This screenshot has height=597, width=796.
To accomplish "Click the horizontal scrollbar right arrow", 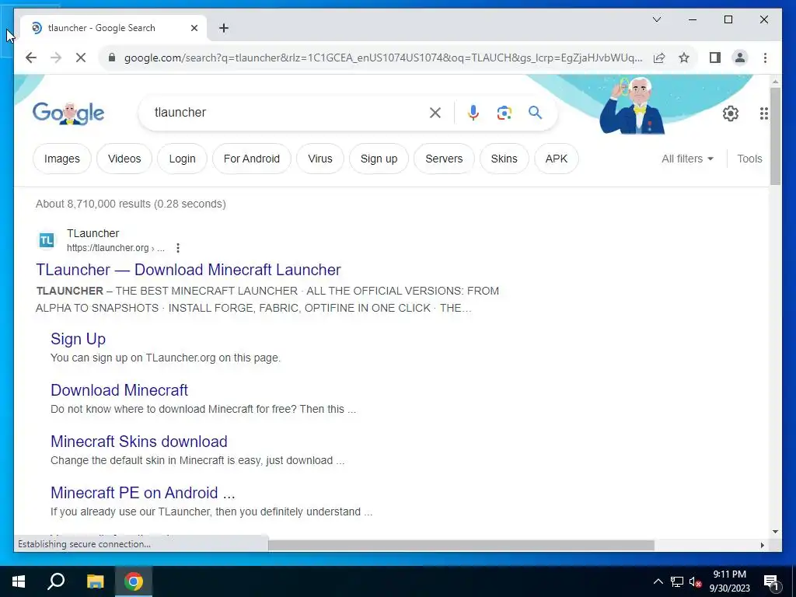I will tap(762, 545).
